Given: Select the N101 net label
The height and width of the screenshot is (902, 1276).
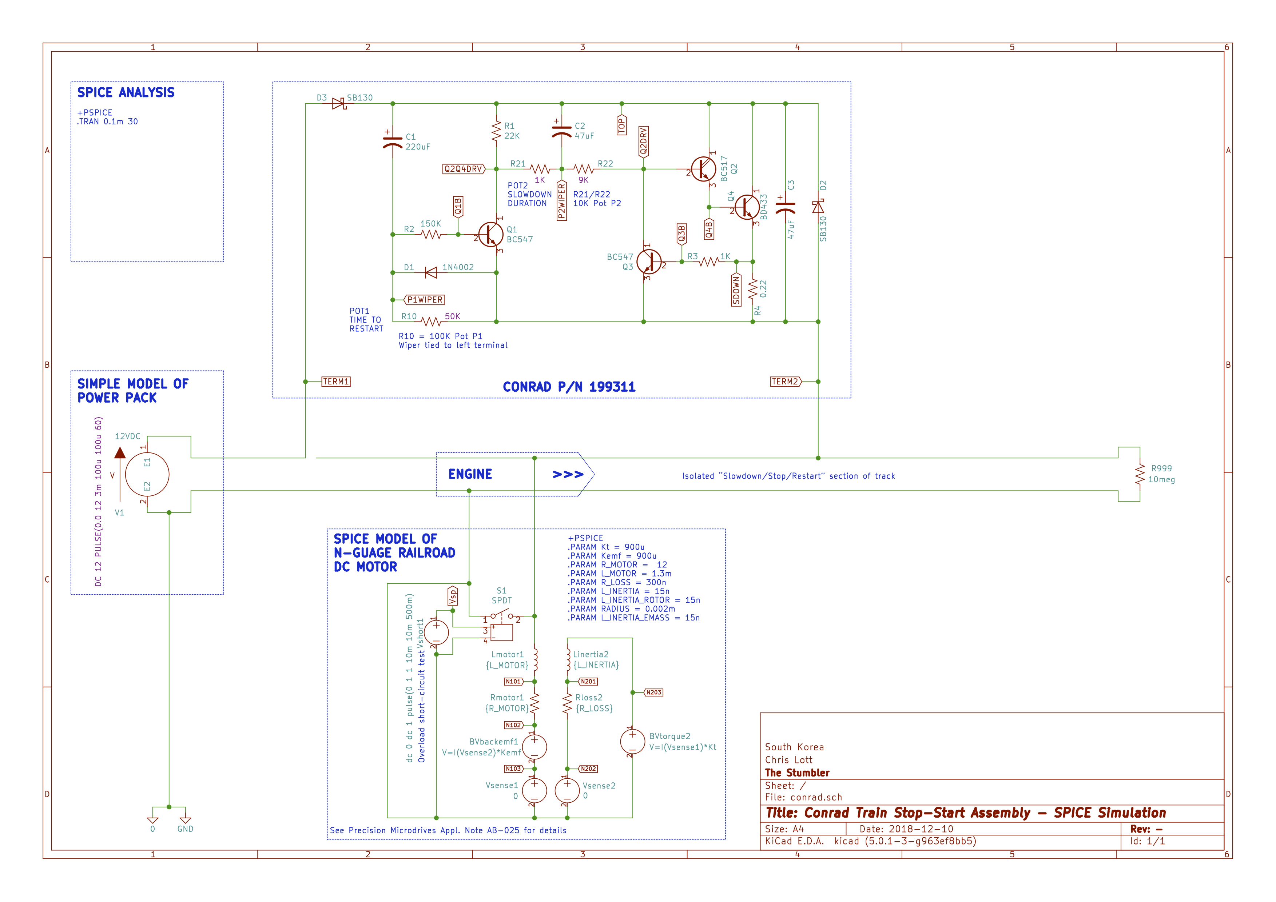Looking at the screenshot, I should [x=513, y=682].
